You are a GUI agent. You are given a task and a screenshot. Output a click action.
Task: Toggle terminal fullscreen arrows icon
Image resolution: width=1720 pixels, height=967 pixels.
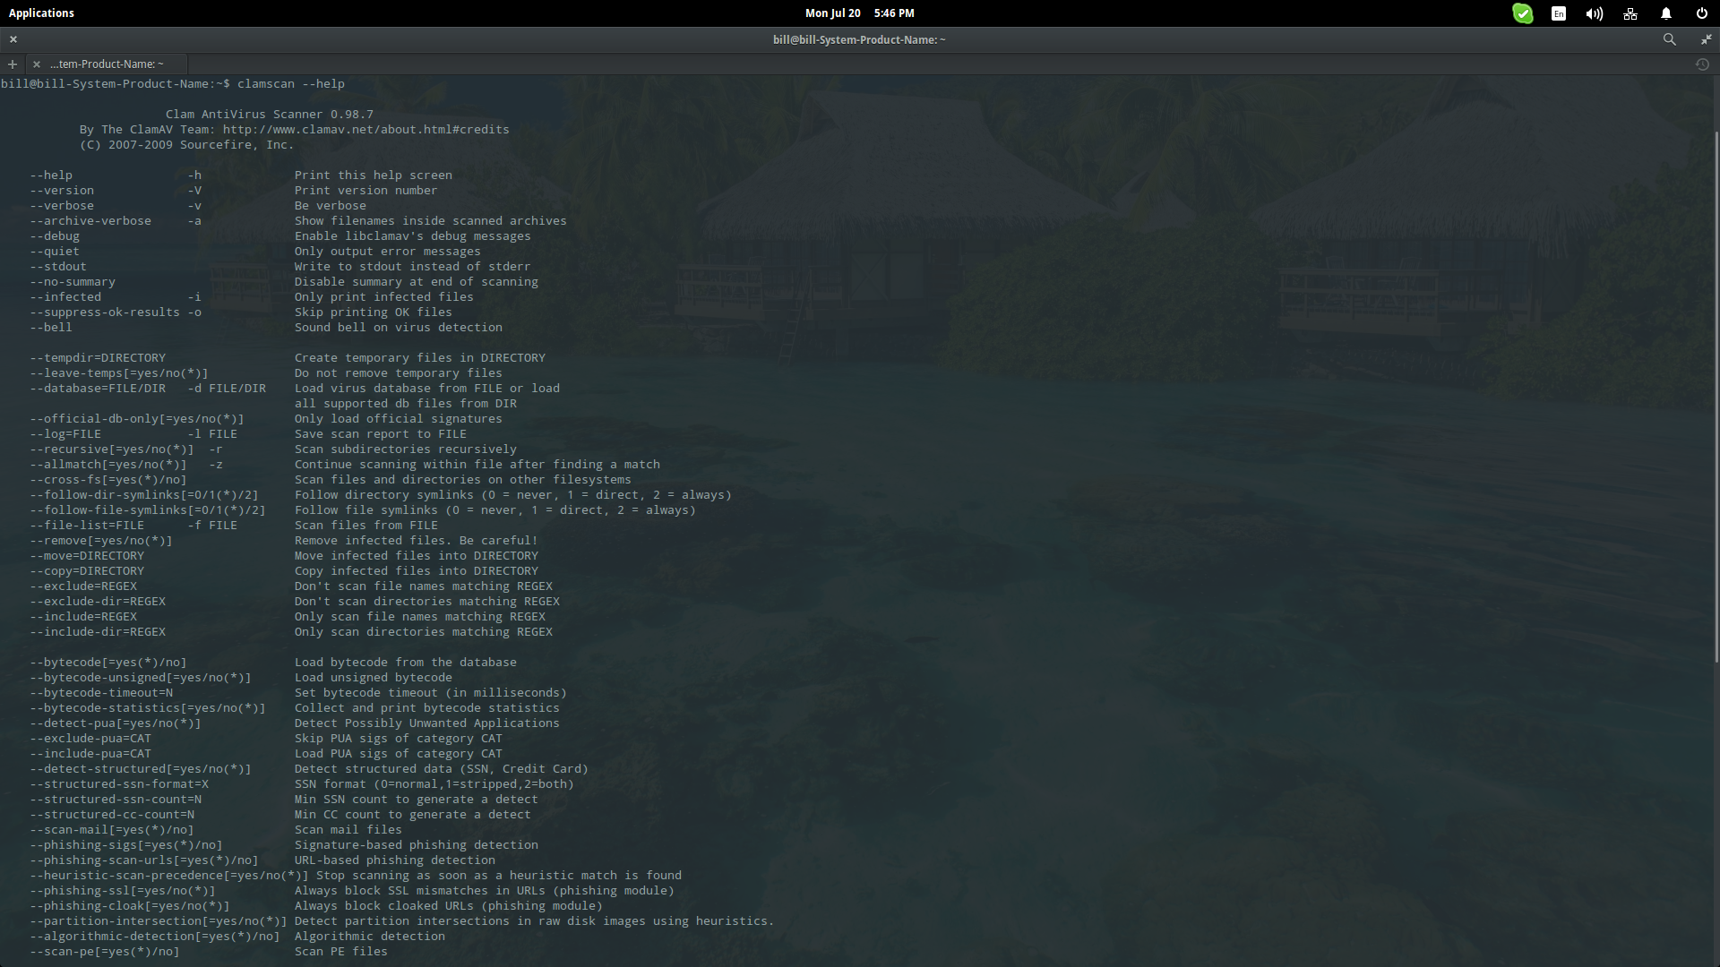coord(1706,39)
